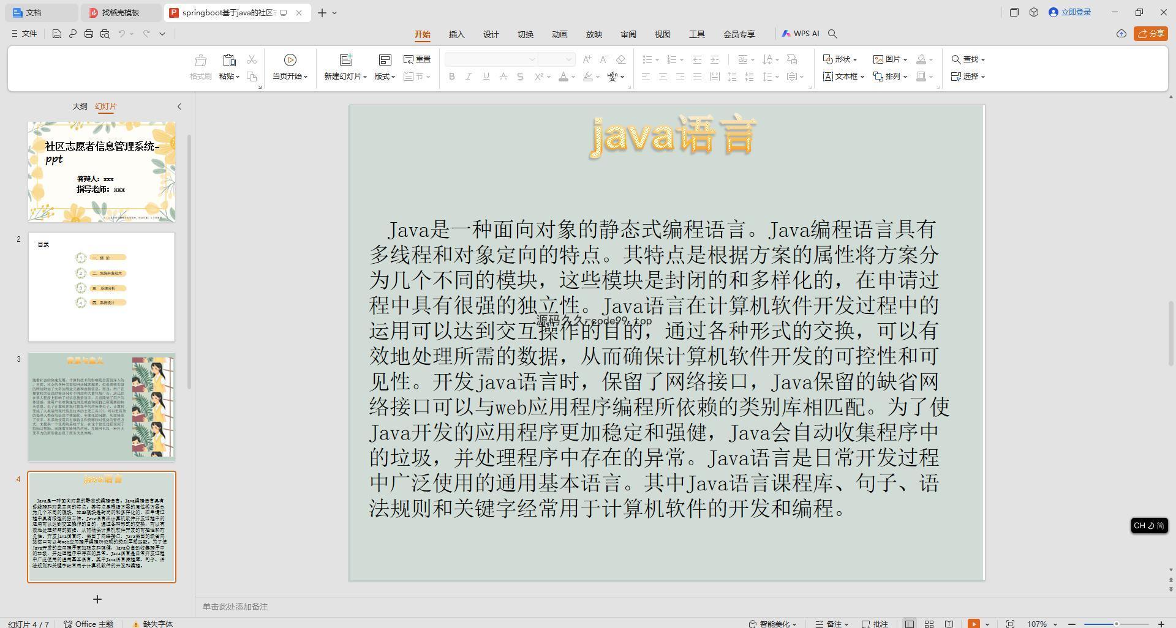Click the convert to SmartArt icon
Screen dimensions: 1176x628
point(792,59)
